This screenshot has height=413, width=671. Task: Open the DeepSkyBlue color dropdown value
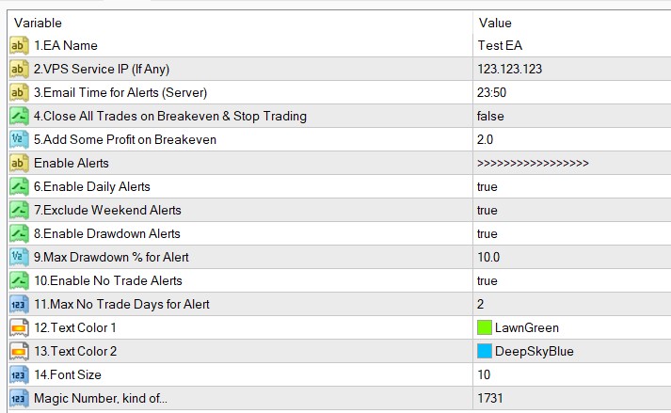coord(534,351)
